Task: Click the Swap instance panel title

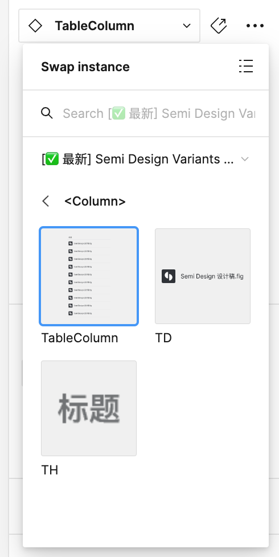Action: pyautogui.click(x=85, y=67)
